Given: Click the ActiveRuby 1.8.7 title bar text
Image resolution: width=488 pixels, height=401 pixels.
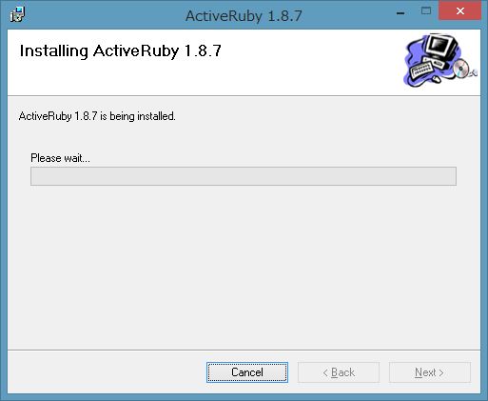Looking at the screenshot, I should click(x=244, y=16).
